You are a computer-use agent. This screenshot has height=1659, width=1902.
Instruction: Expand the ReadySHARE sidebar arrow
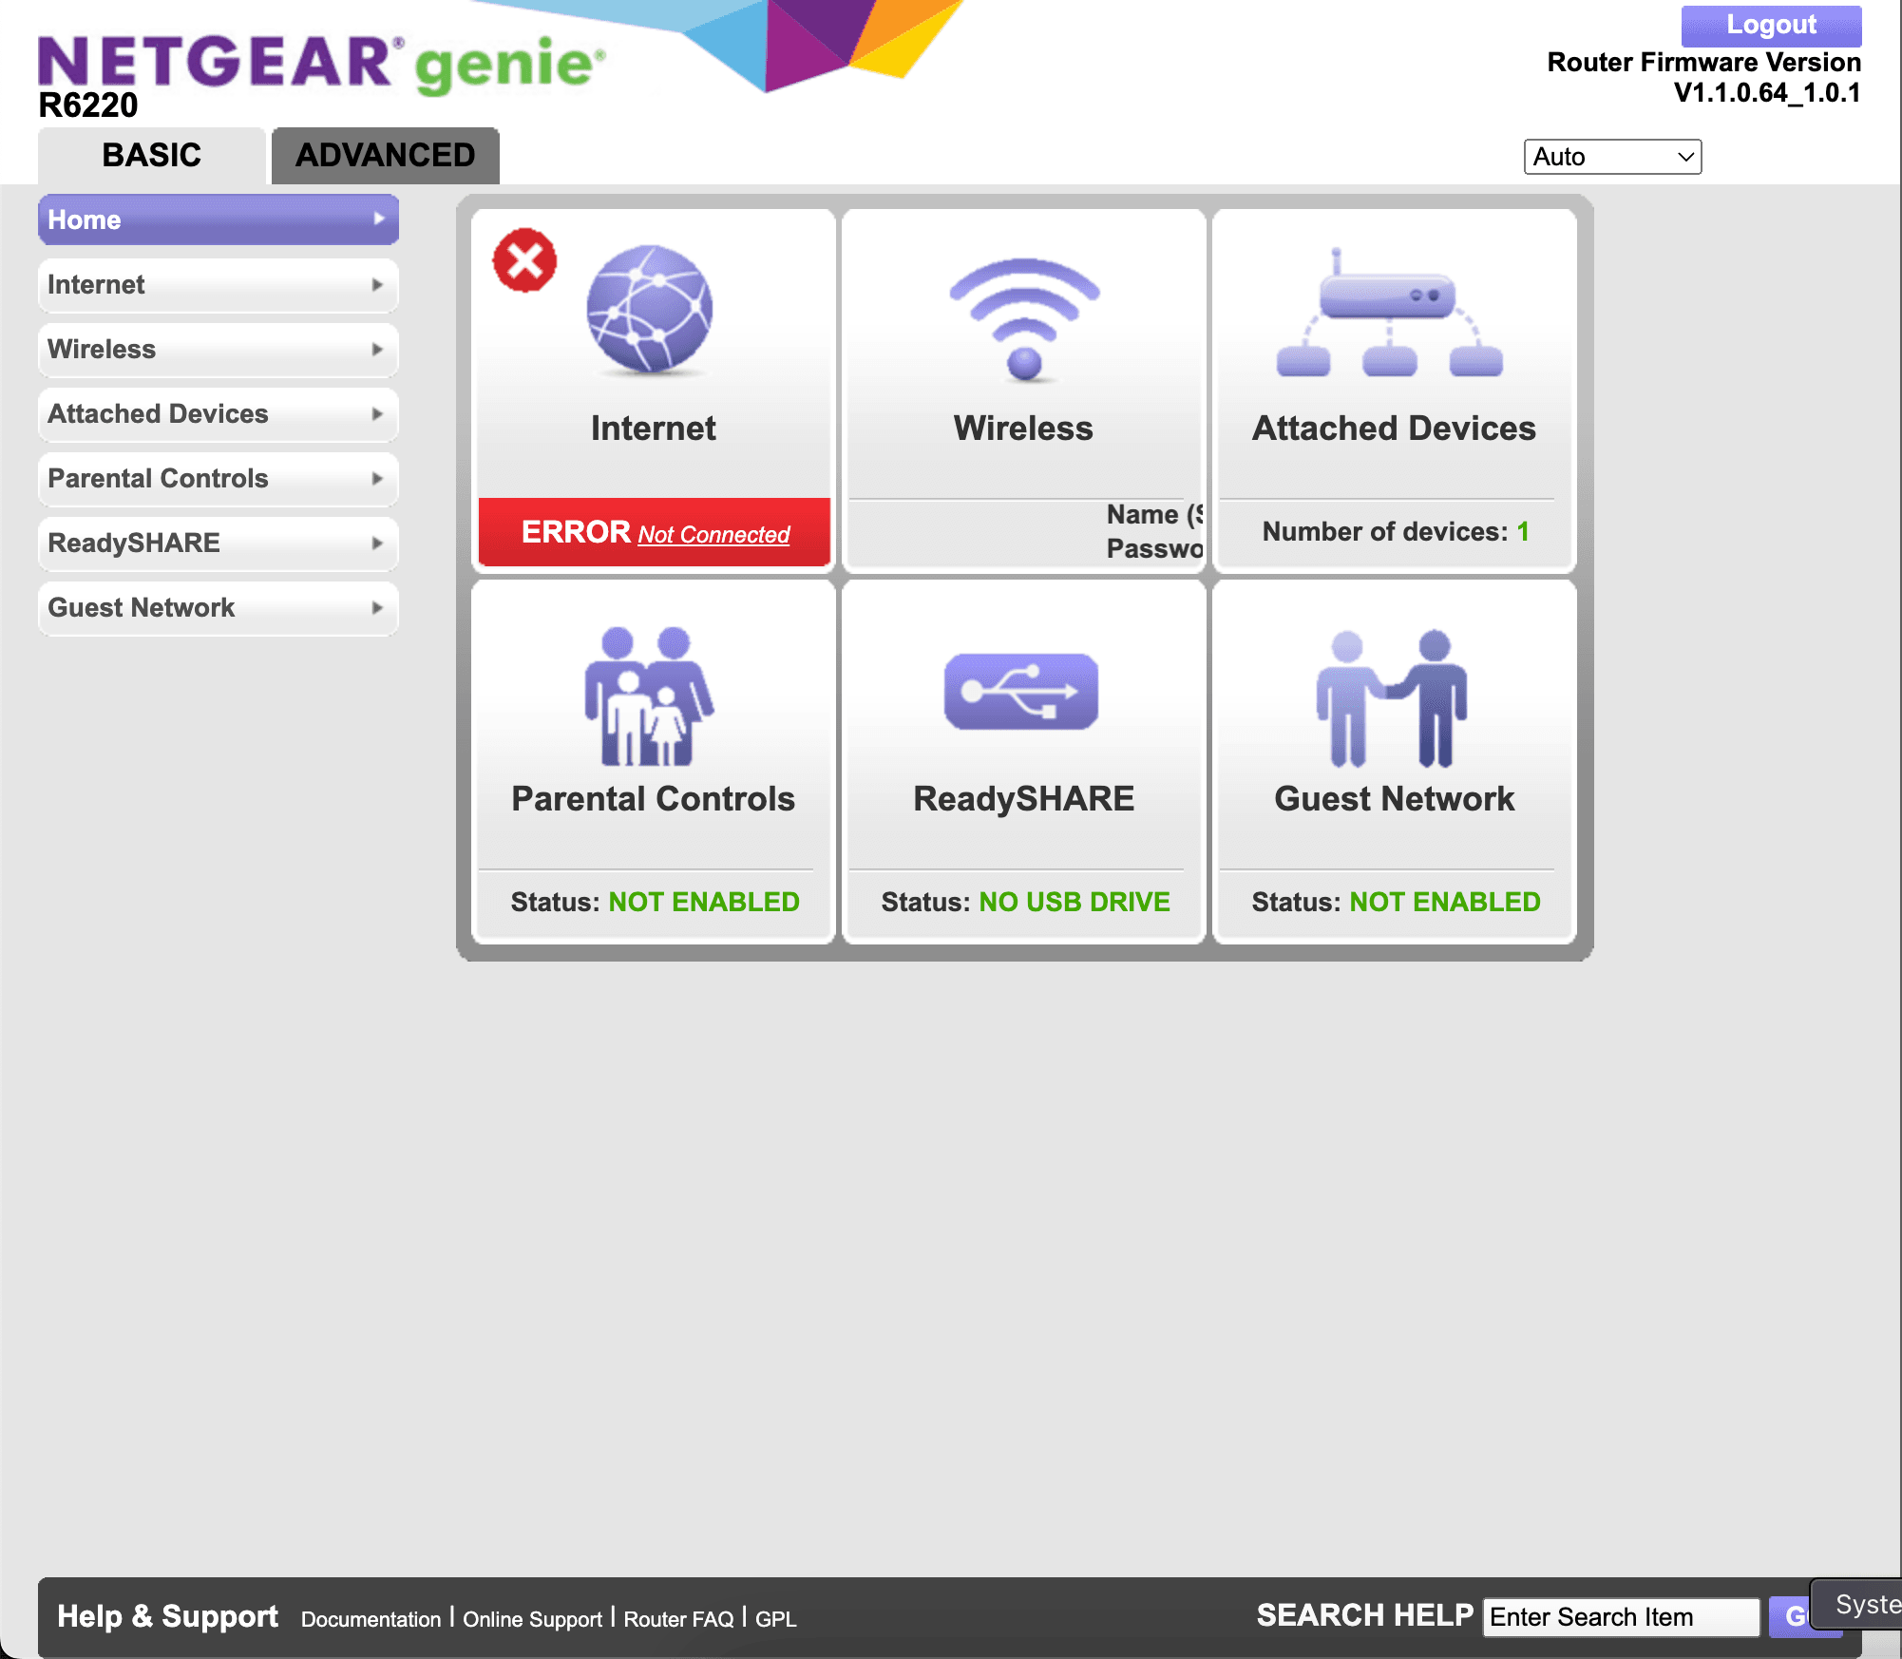click(x=377, y=543)
